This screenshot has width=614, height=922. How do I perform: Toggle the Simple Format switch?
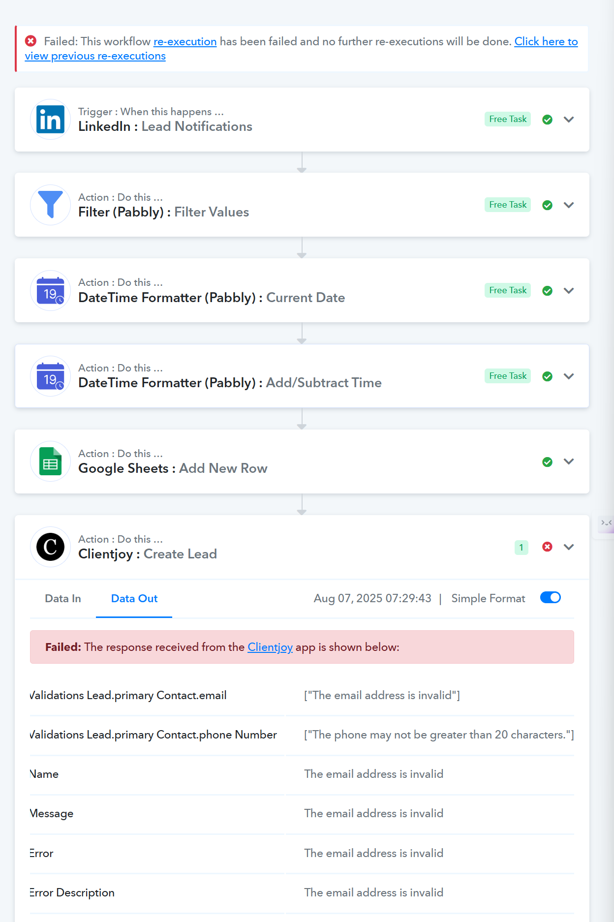pos(551,597)
